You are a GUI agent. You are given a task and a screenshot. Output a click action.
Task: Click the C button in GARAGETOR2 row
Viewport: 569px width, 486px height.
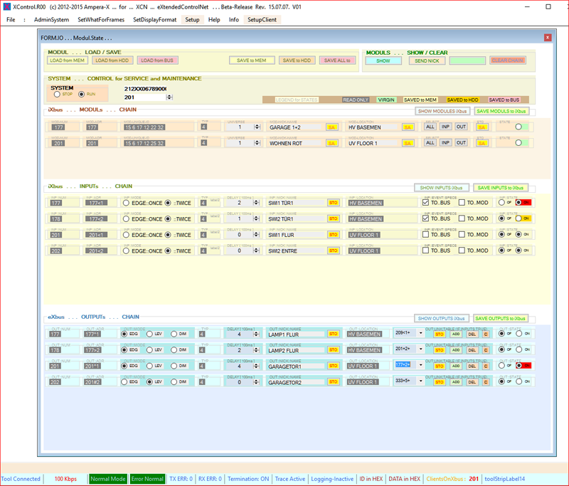pyautogui.click(x=486, y=382)
